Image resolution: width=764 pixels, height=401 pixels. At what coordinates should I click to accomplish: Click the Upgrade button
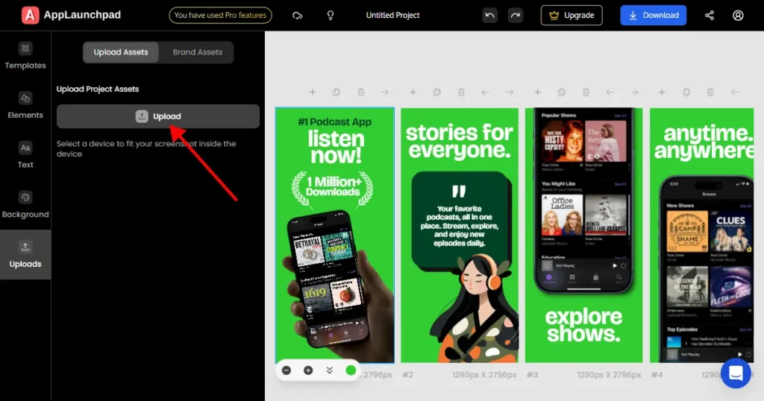[x=572, y=16]
